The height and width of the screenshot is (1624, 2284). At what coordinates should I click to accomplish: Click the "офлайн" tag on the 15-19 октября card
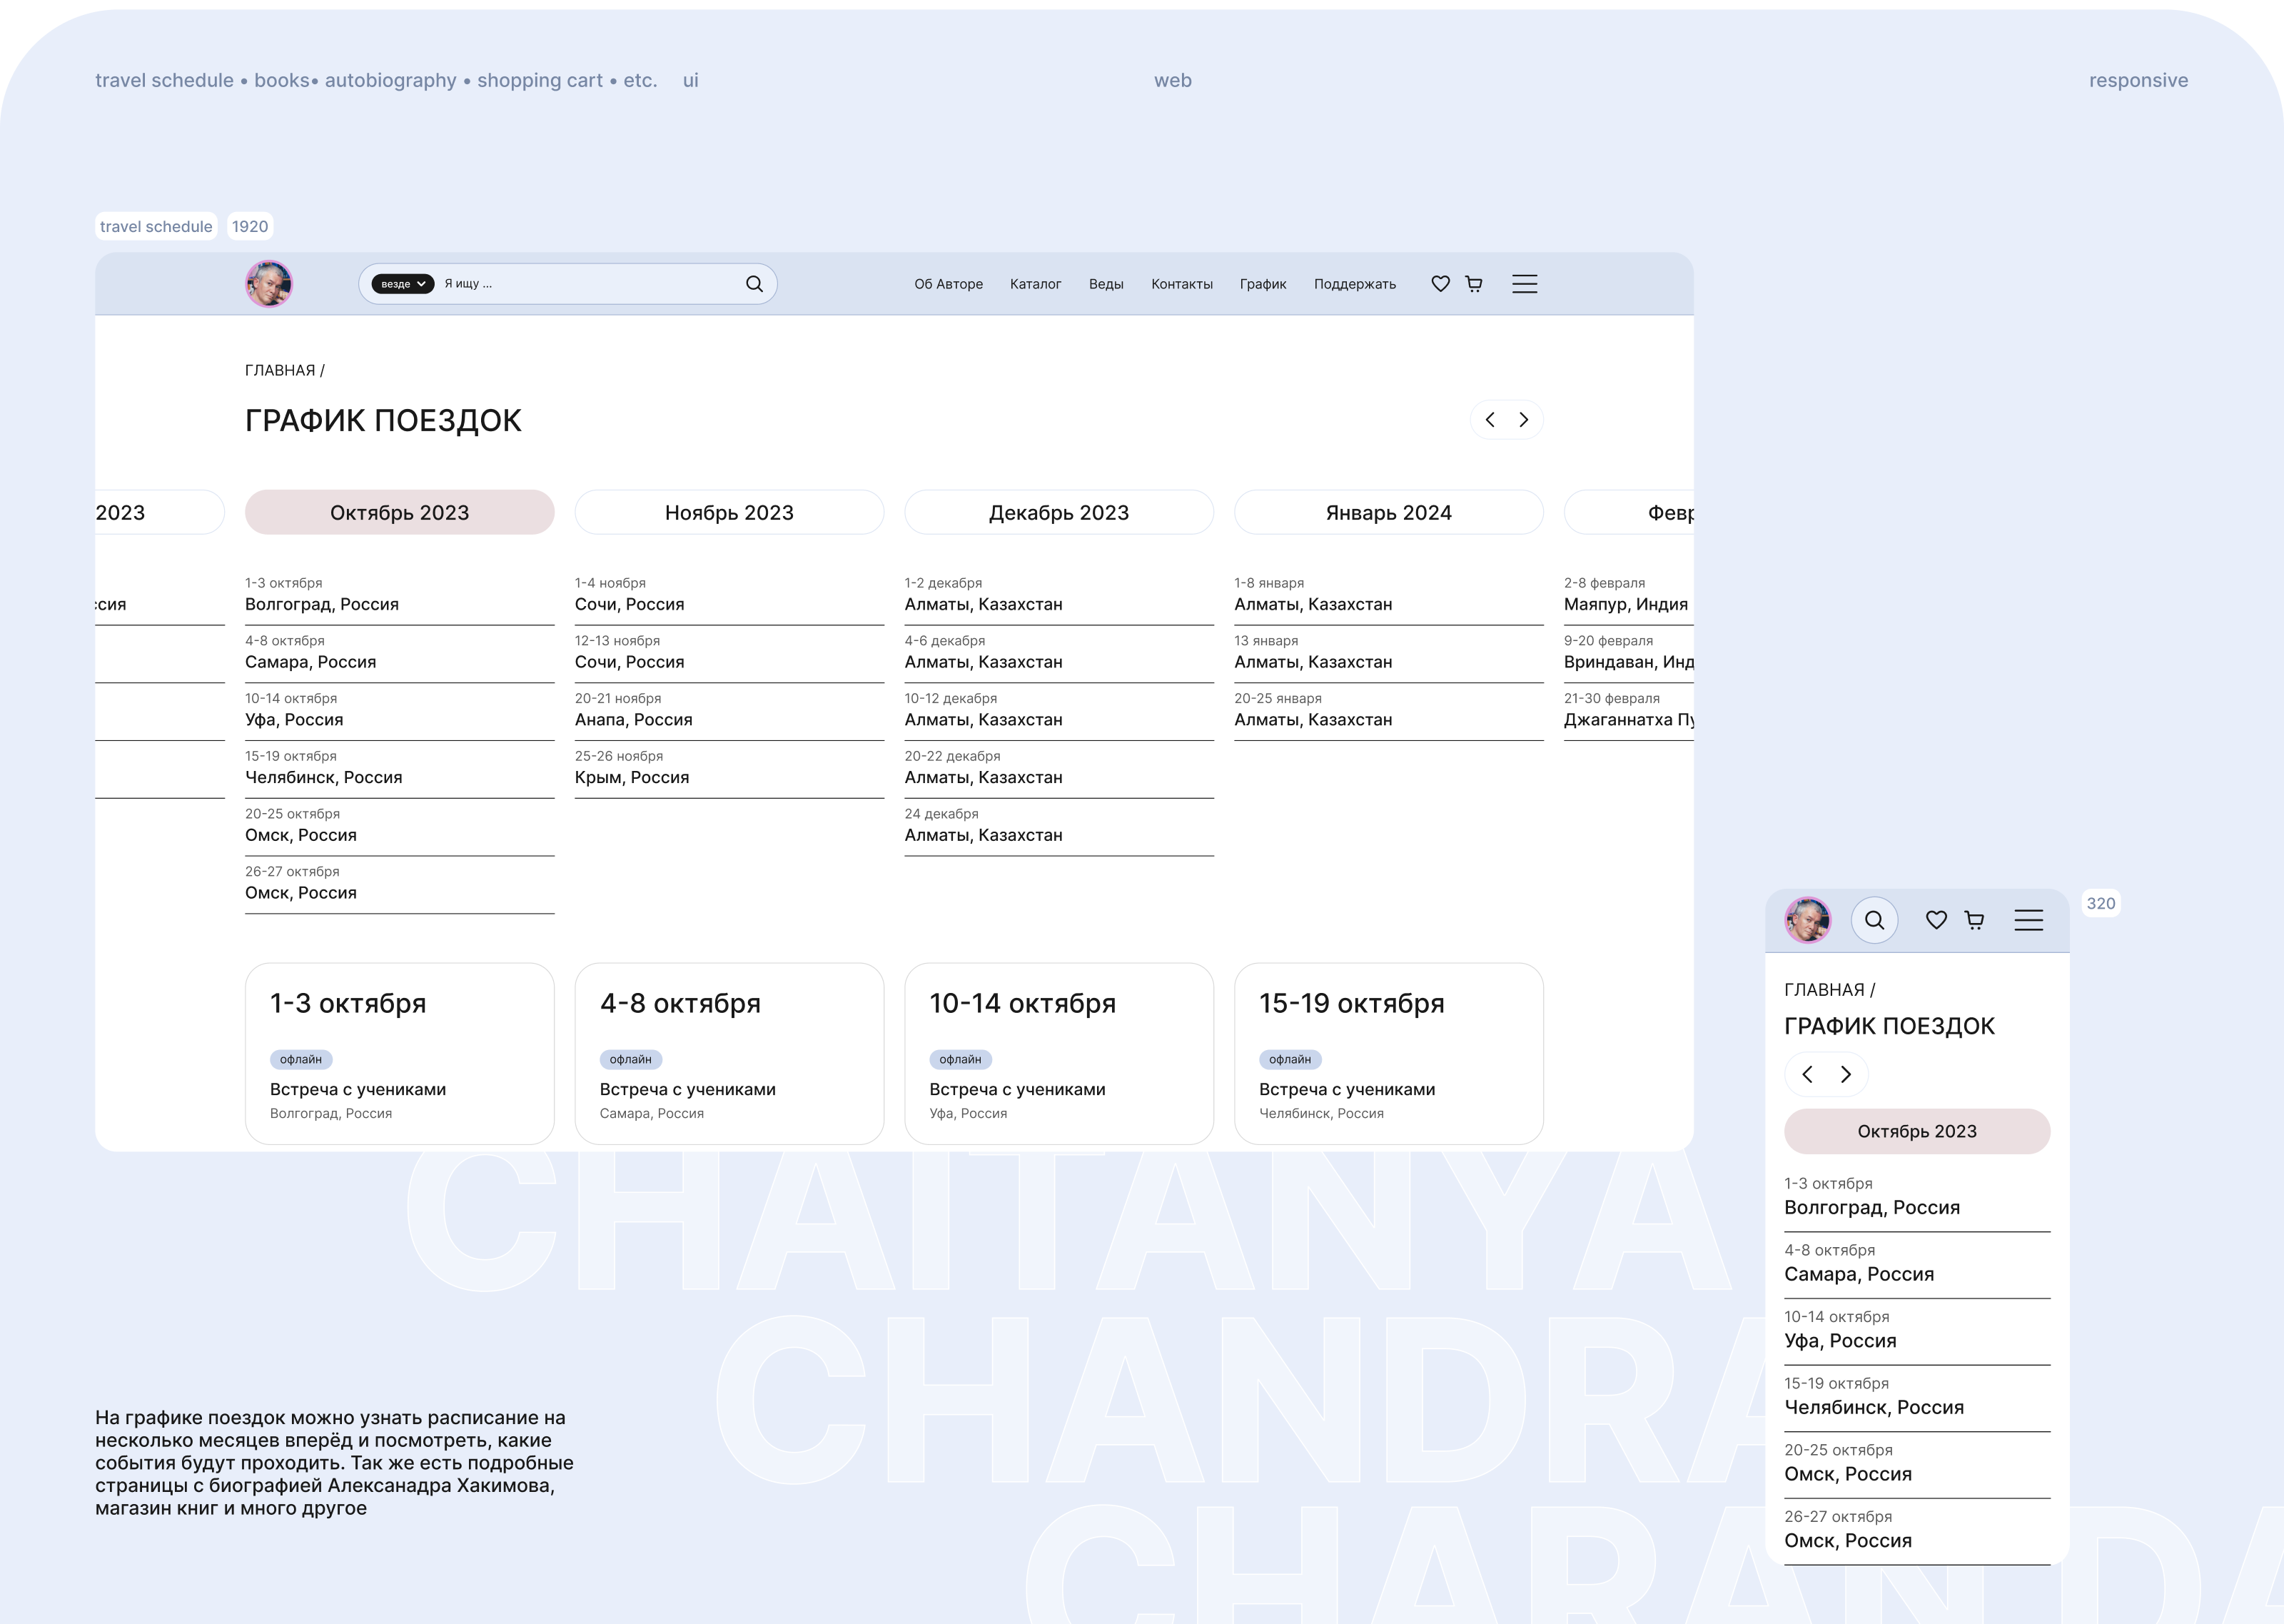coord(1290,1059)
